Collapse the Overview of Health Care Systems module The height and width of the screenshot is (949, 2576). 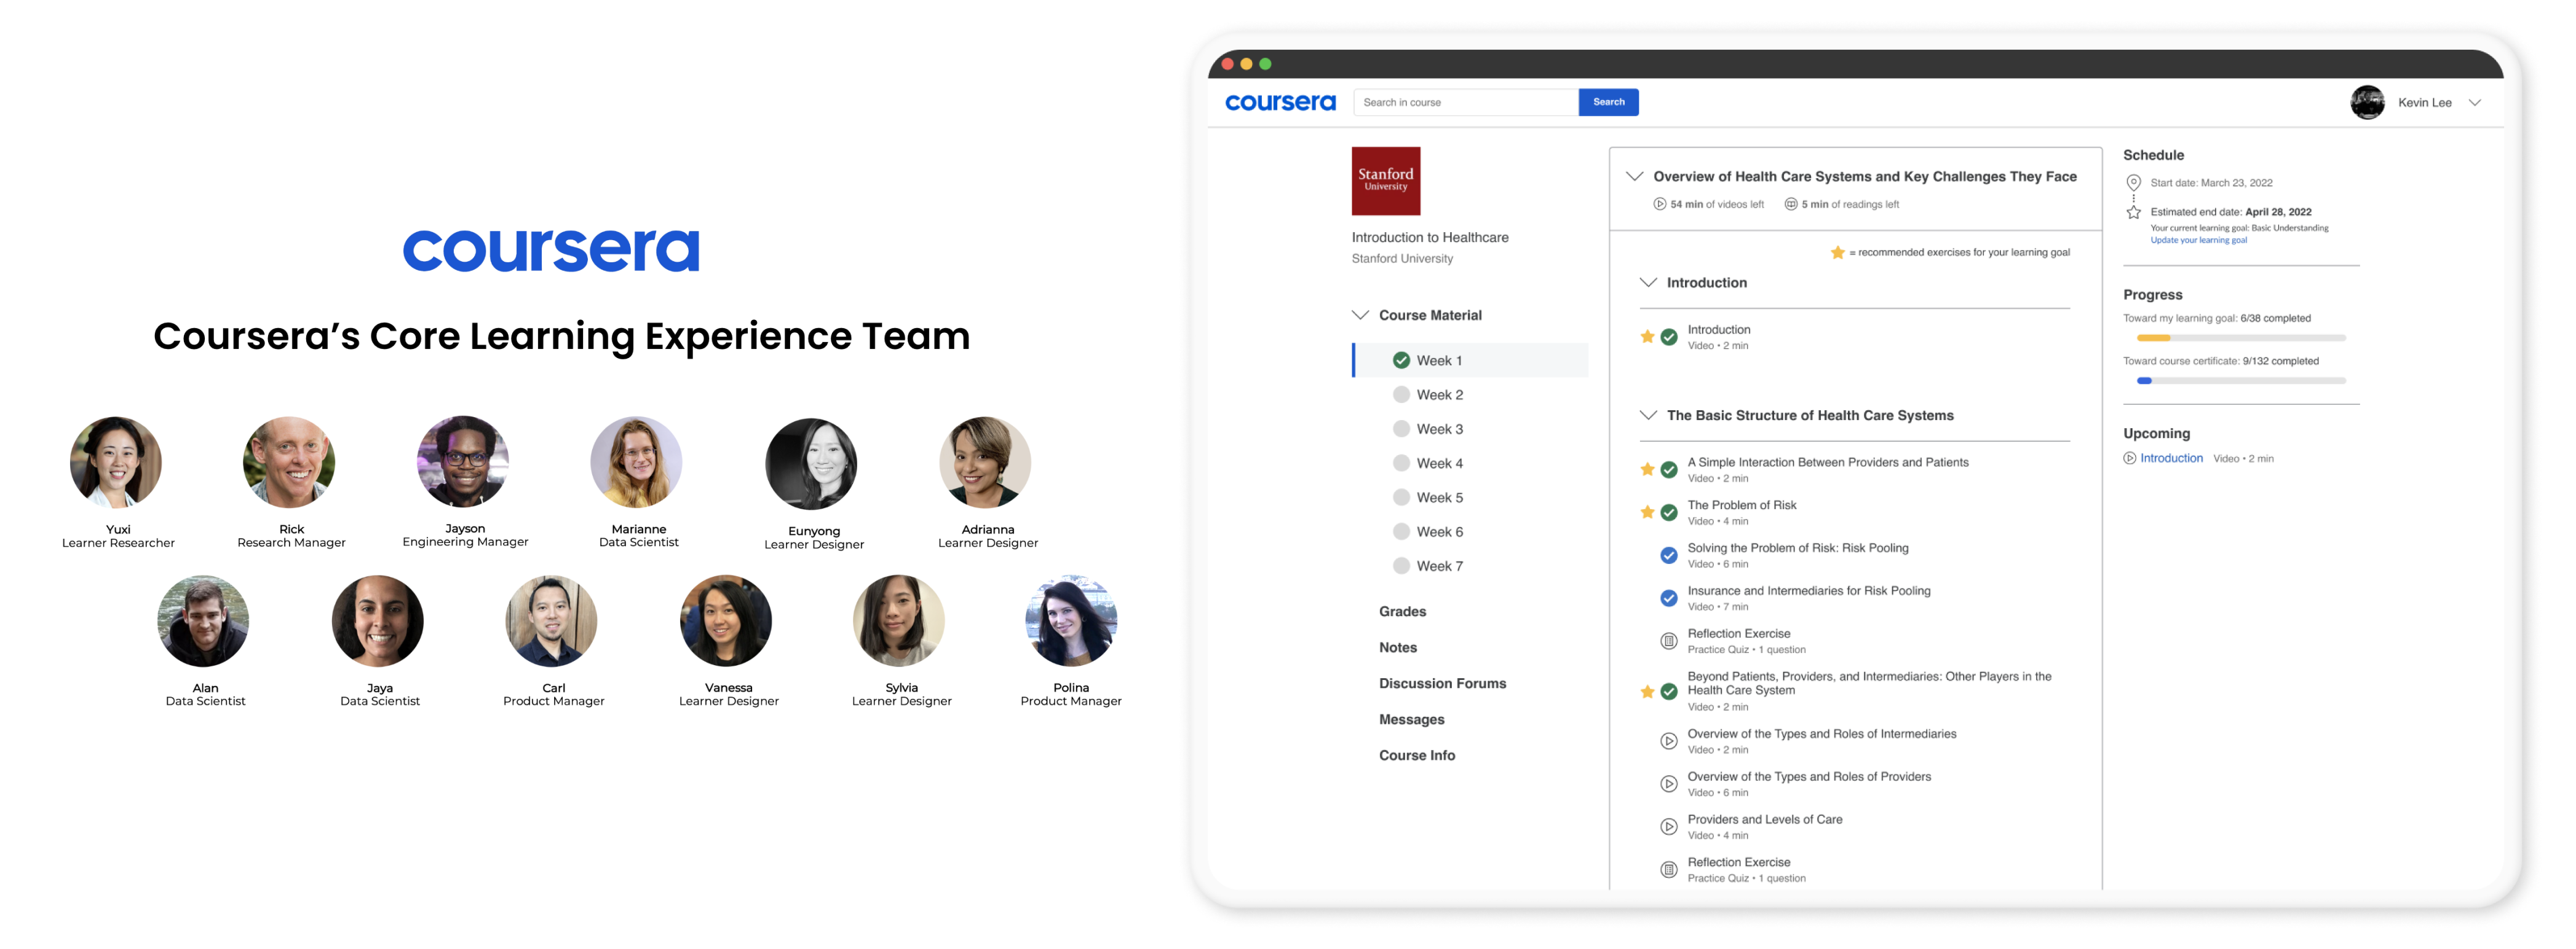(1634, 176)
